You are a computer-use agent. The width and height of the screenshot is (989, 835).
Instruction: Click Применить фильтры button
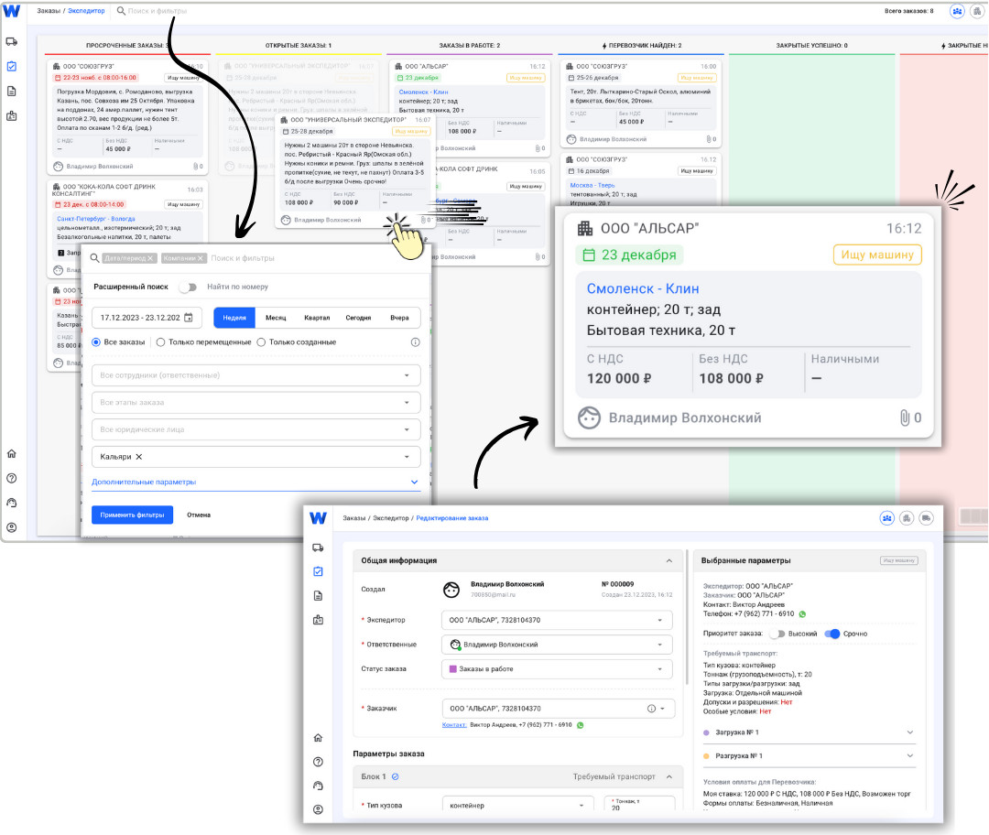tap(133, 515)
